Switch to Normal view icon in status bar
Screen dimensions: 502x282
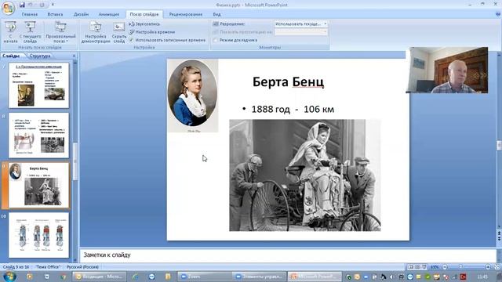tap(410, 267)
